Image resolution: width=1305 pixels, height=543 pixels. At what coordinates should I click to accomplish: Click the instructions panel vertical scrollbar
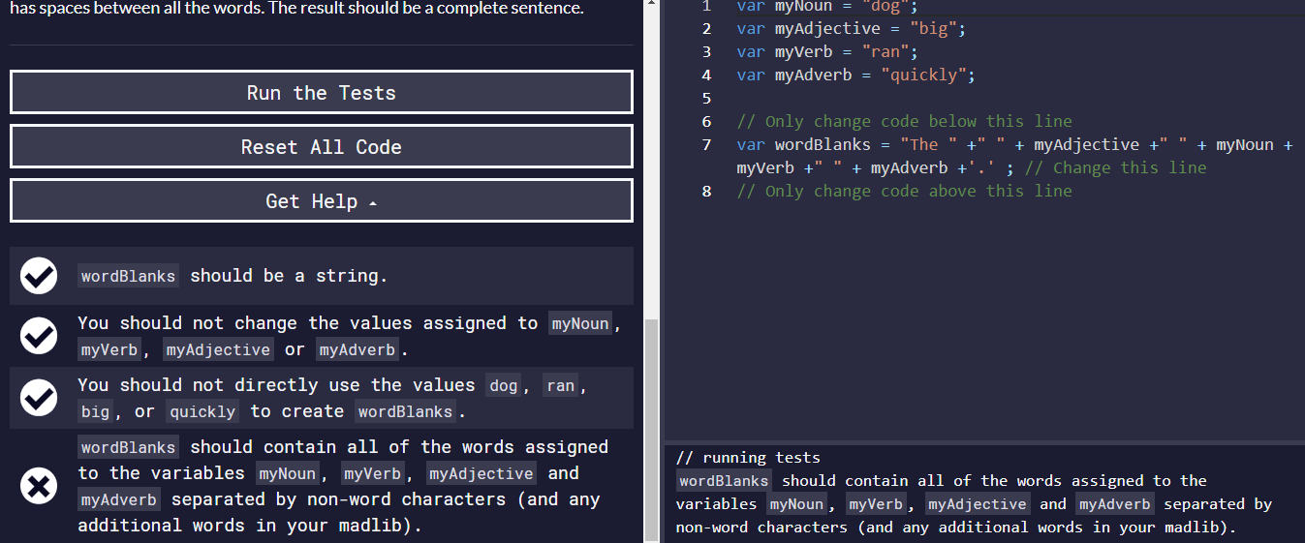(651, 426)
